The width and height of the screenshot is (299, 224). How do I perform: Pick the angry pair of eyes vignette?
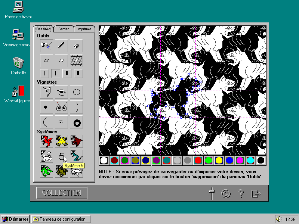tap(61, 107)
